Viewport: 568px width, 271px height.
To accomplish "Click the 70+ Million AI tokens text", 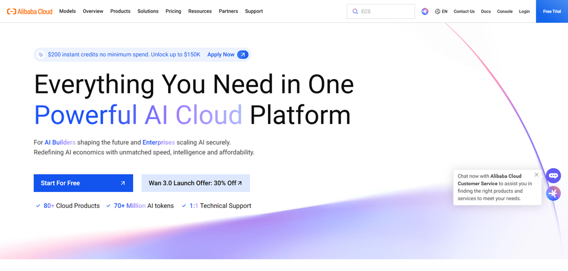I will coord(144,206).
